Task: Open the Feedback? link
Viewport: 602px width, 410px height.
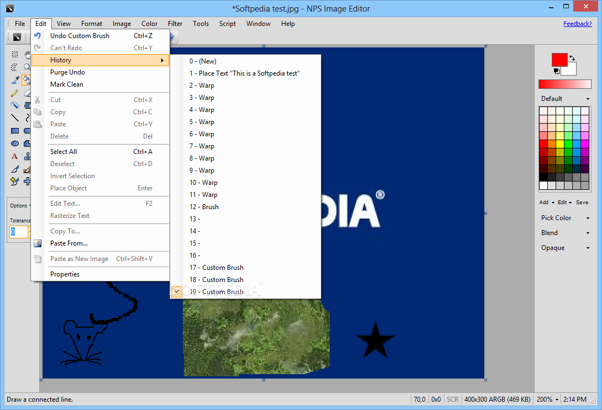Action: coord(578,24)
